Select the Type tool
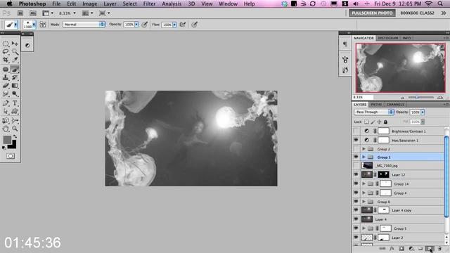Image resolution: width=450 pixels, height=253 pixels. 15,103
